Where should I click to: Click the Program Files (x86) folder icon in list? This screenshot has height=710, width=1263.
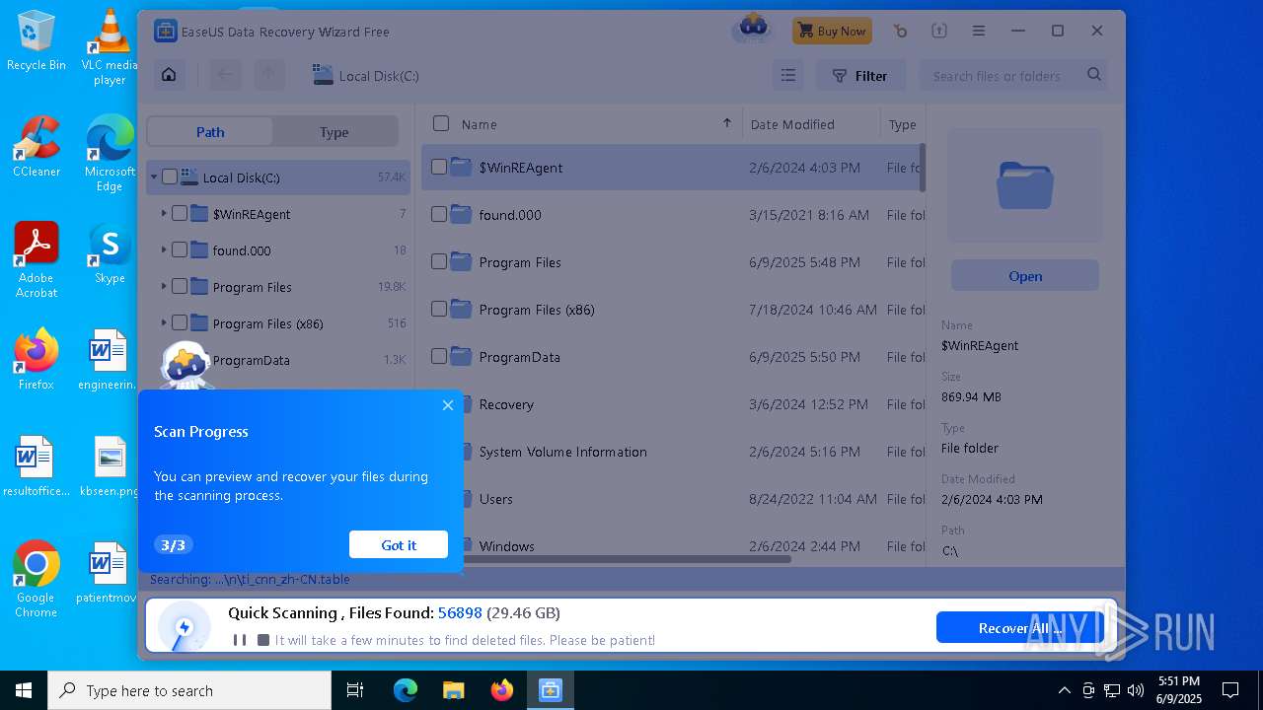pos(461,309)
